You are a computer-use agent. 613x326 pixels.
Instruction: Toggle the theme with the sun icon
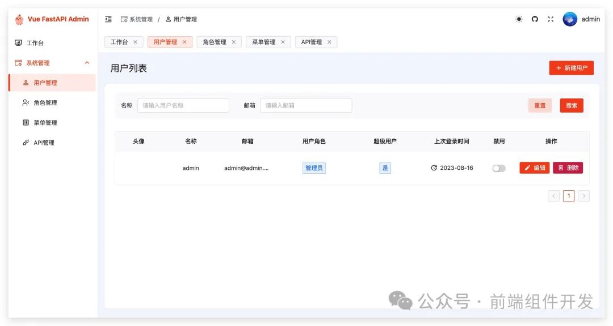518,19
